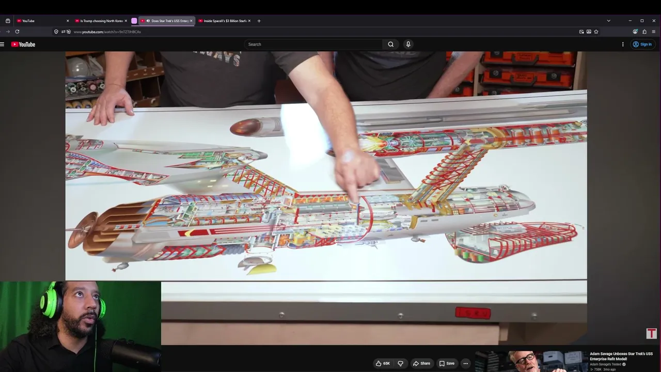Screen dimensions: 661x372
Task: Open the browser application hamburger menu
Action: pyautogui.click(x=654, y=32)
